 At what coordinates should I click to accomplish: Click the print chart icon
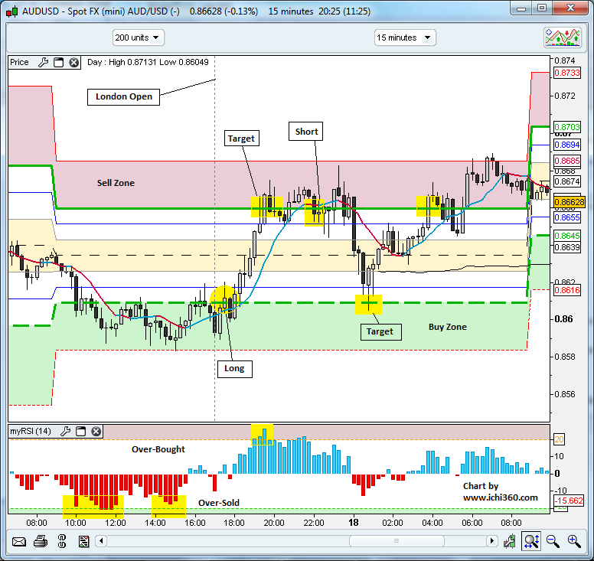[x=41, y=542]
